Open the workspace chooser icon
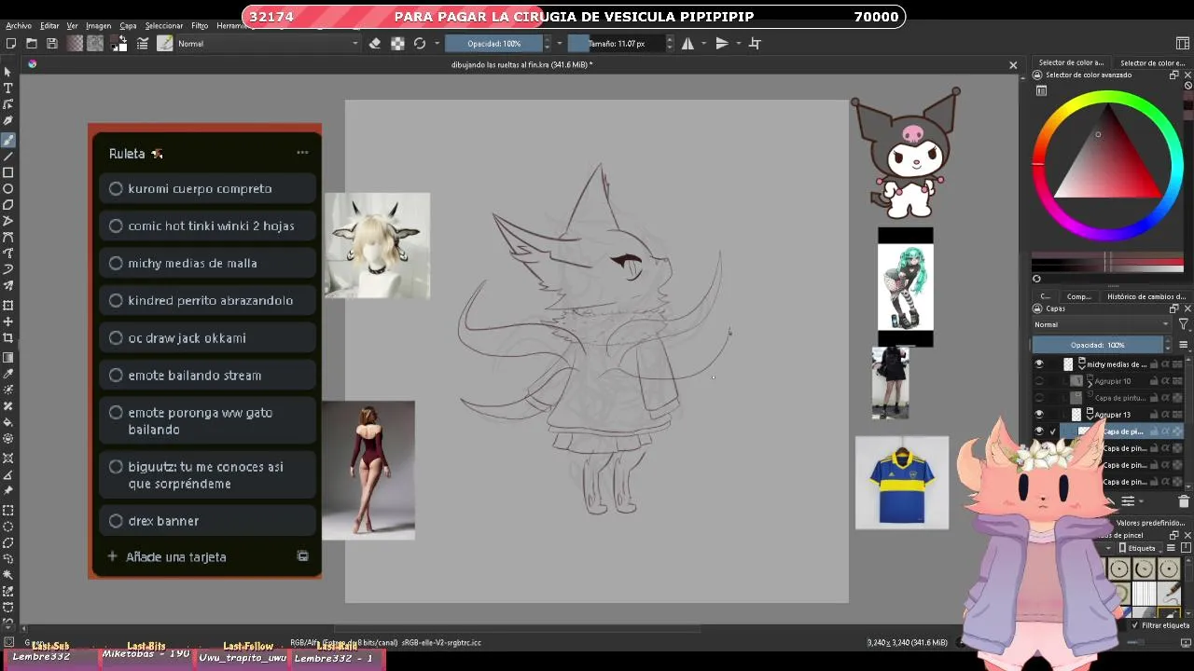This screenshot has height=671, width=1194. pos(1183,43)
